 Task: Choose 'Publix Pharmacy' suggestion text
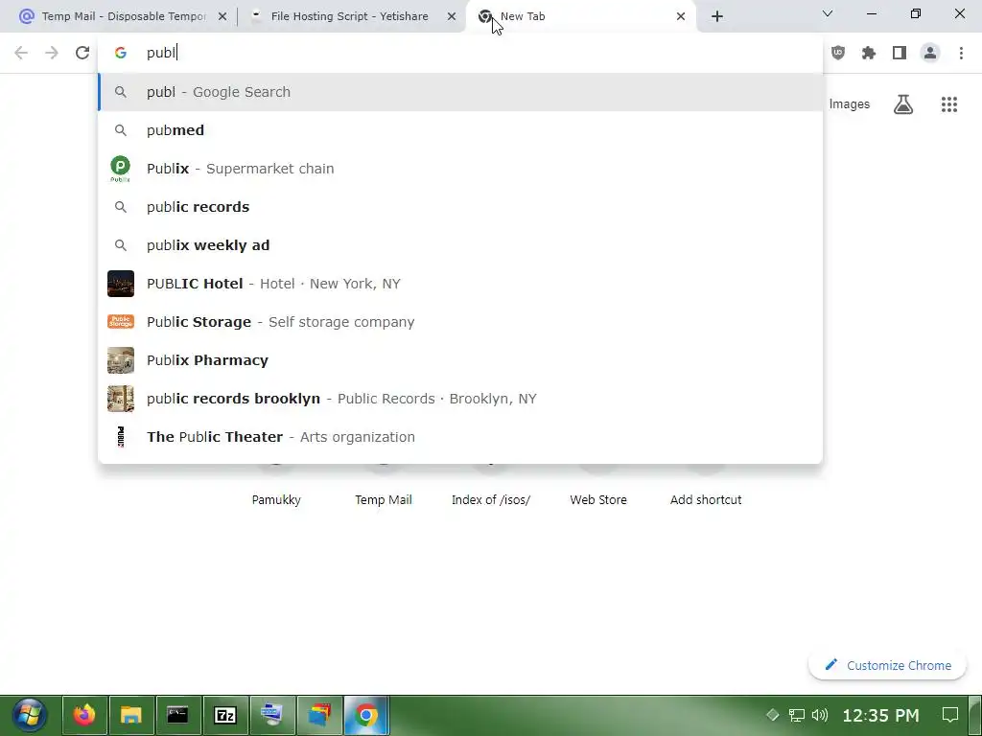[207, 360]
